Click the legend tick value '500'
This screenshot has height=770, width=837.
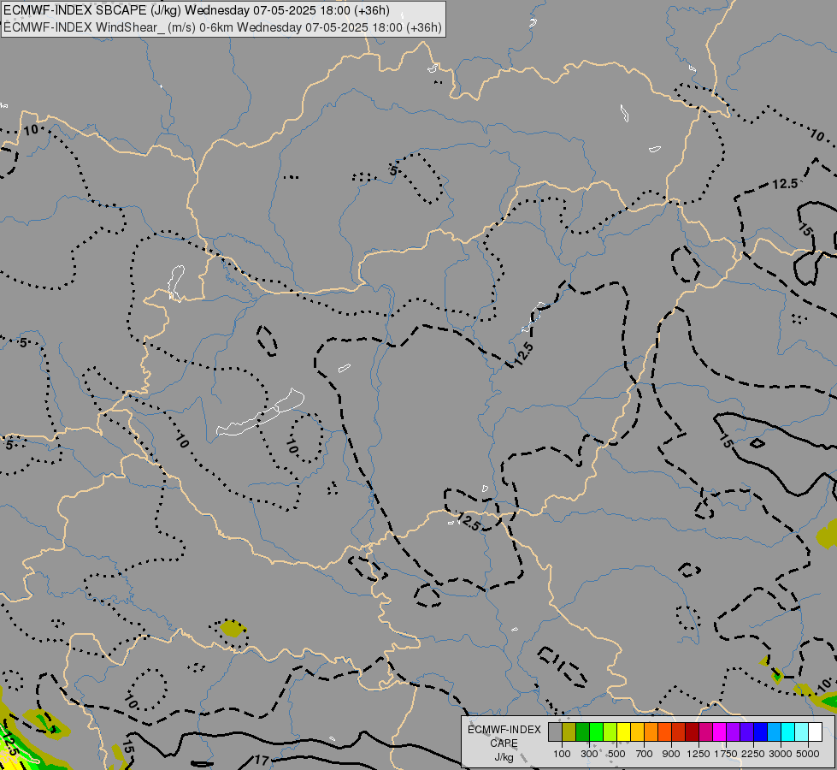[616, 754]
